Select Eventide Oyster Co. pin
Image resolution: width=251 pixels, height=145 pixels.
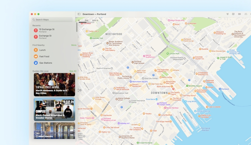pyautogui.click(x=194, y=58)
